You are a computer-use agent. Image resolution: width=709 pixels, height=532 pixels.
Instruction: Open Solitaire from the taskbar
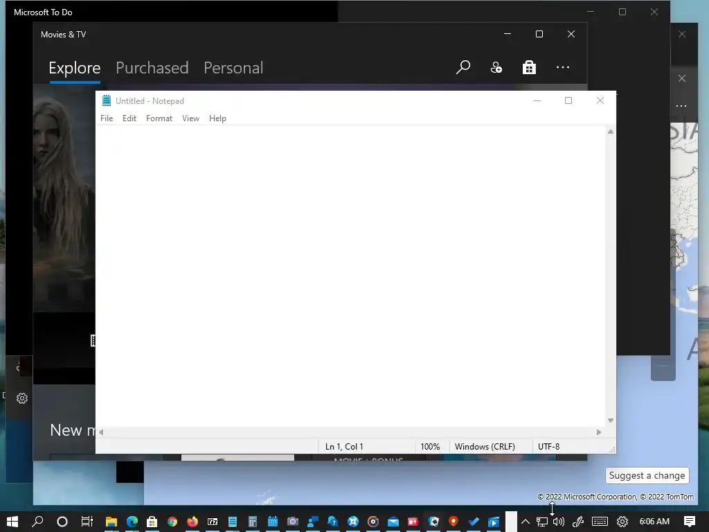[x=433, y=522]
